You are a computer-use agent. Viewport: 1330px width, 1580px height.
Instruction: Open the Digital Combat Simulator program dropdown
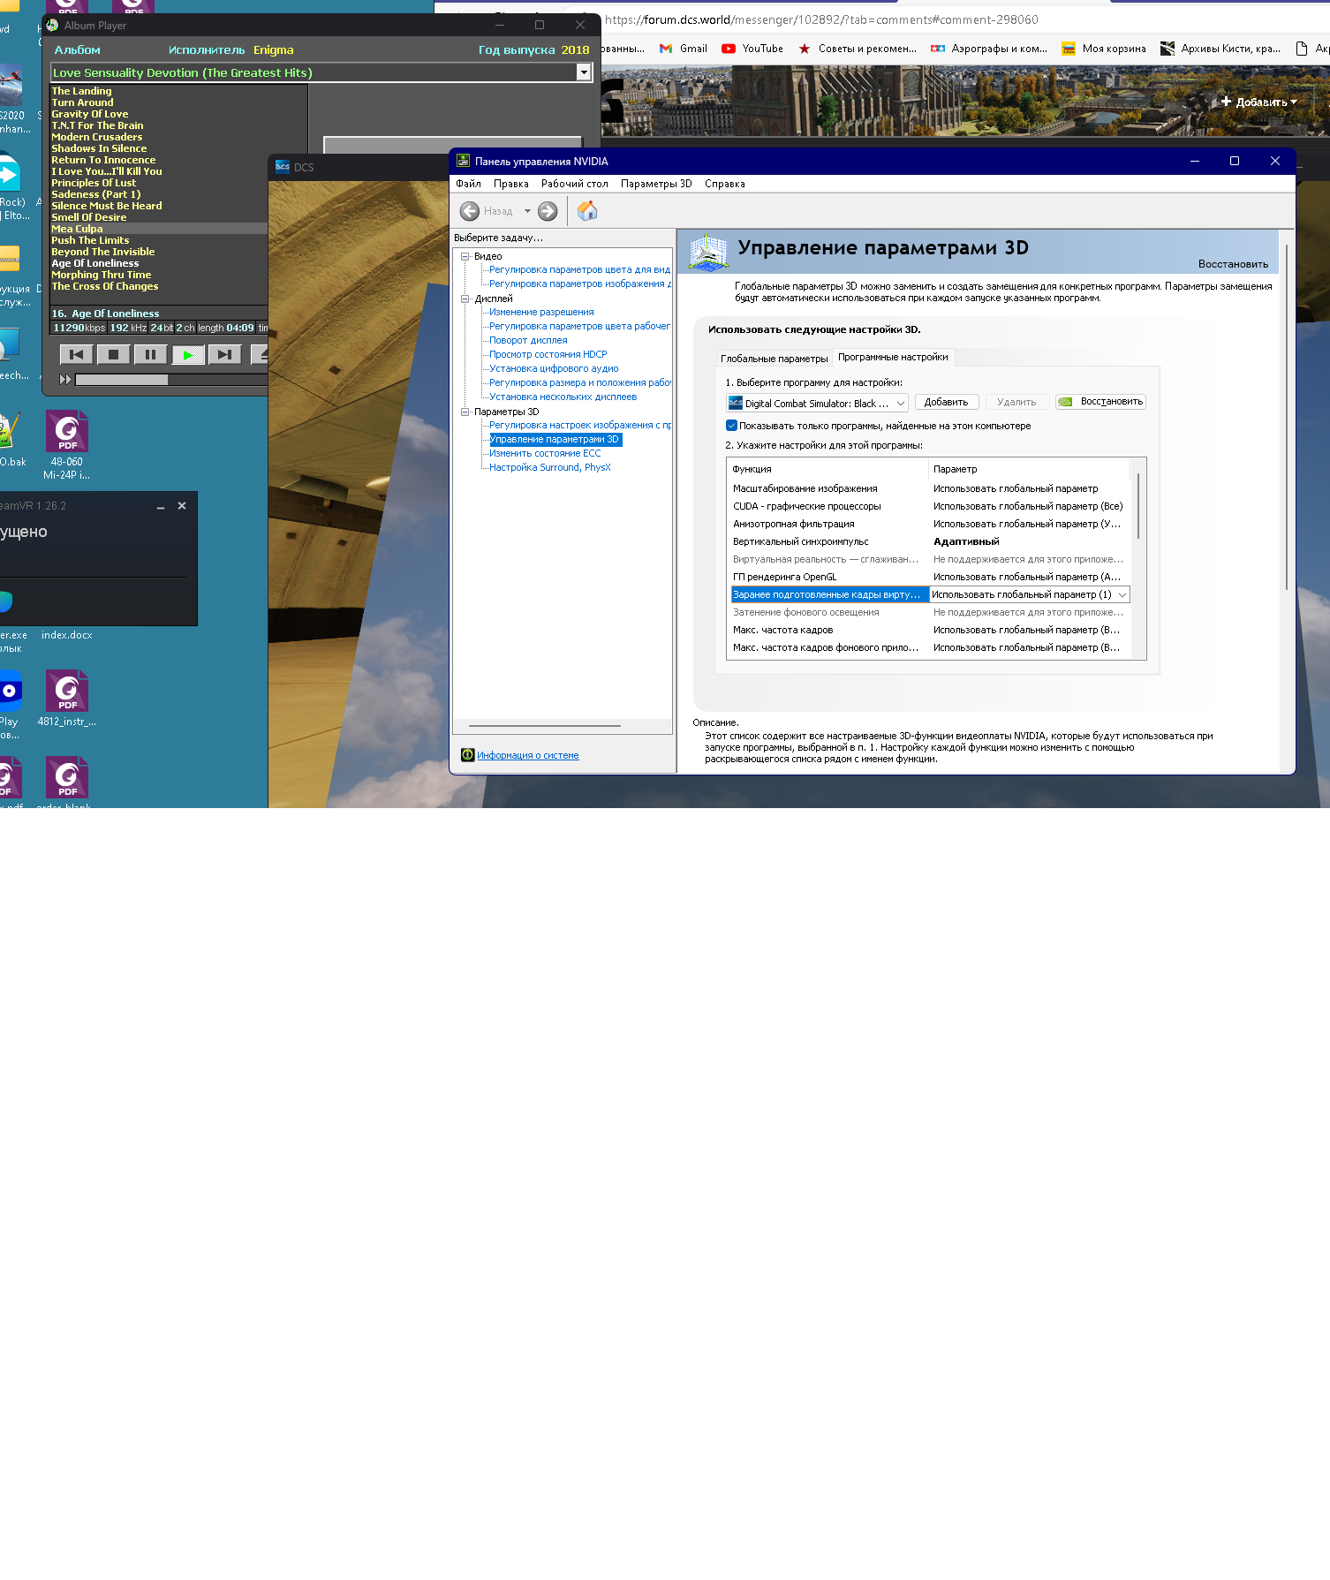pyautogui.click(x=817, y=403)
